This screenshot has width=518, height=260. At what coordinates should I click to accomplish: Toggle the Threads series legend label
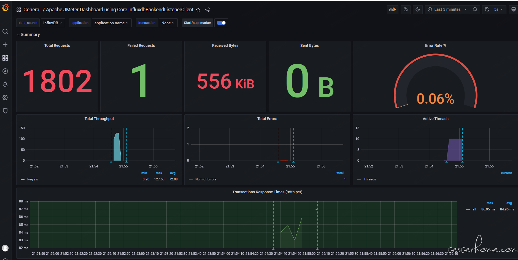point(370,179)
